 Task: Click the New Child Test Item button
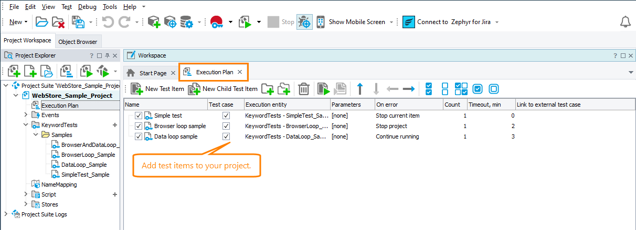tap(223, 89)
